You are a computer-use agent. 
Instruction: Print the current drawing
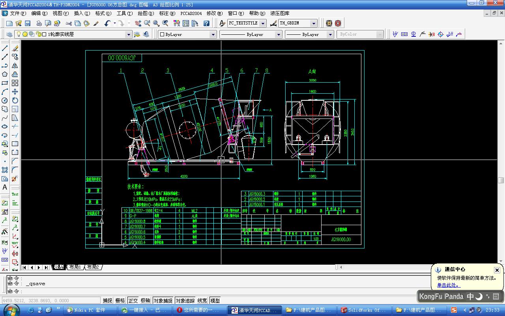39,24
